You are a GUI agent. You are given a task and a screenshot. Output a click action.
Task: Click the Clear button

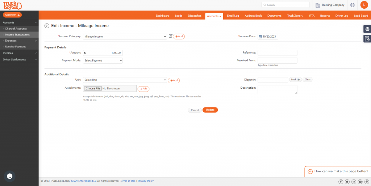tap(308, 80)
